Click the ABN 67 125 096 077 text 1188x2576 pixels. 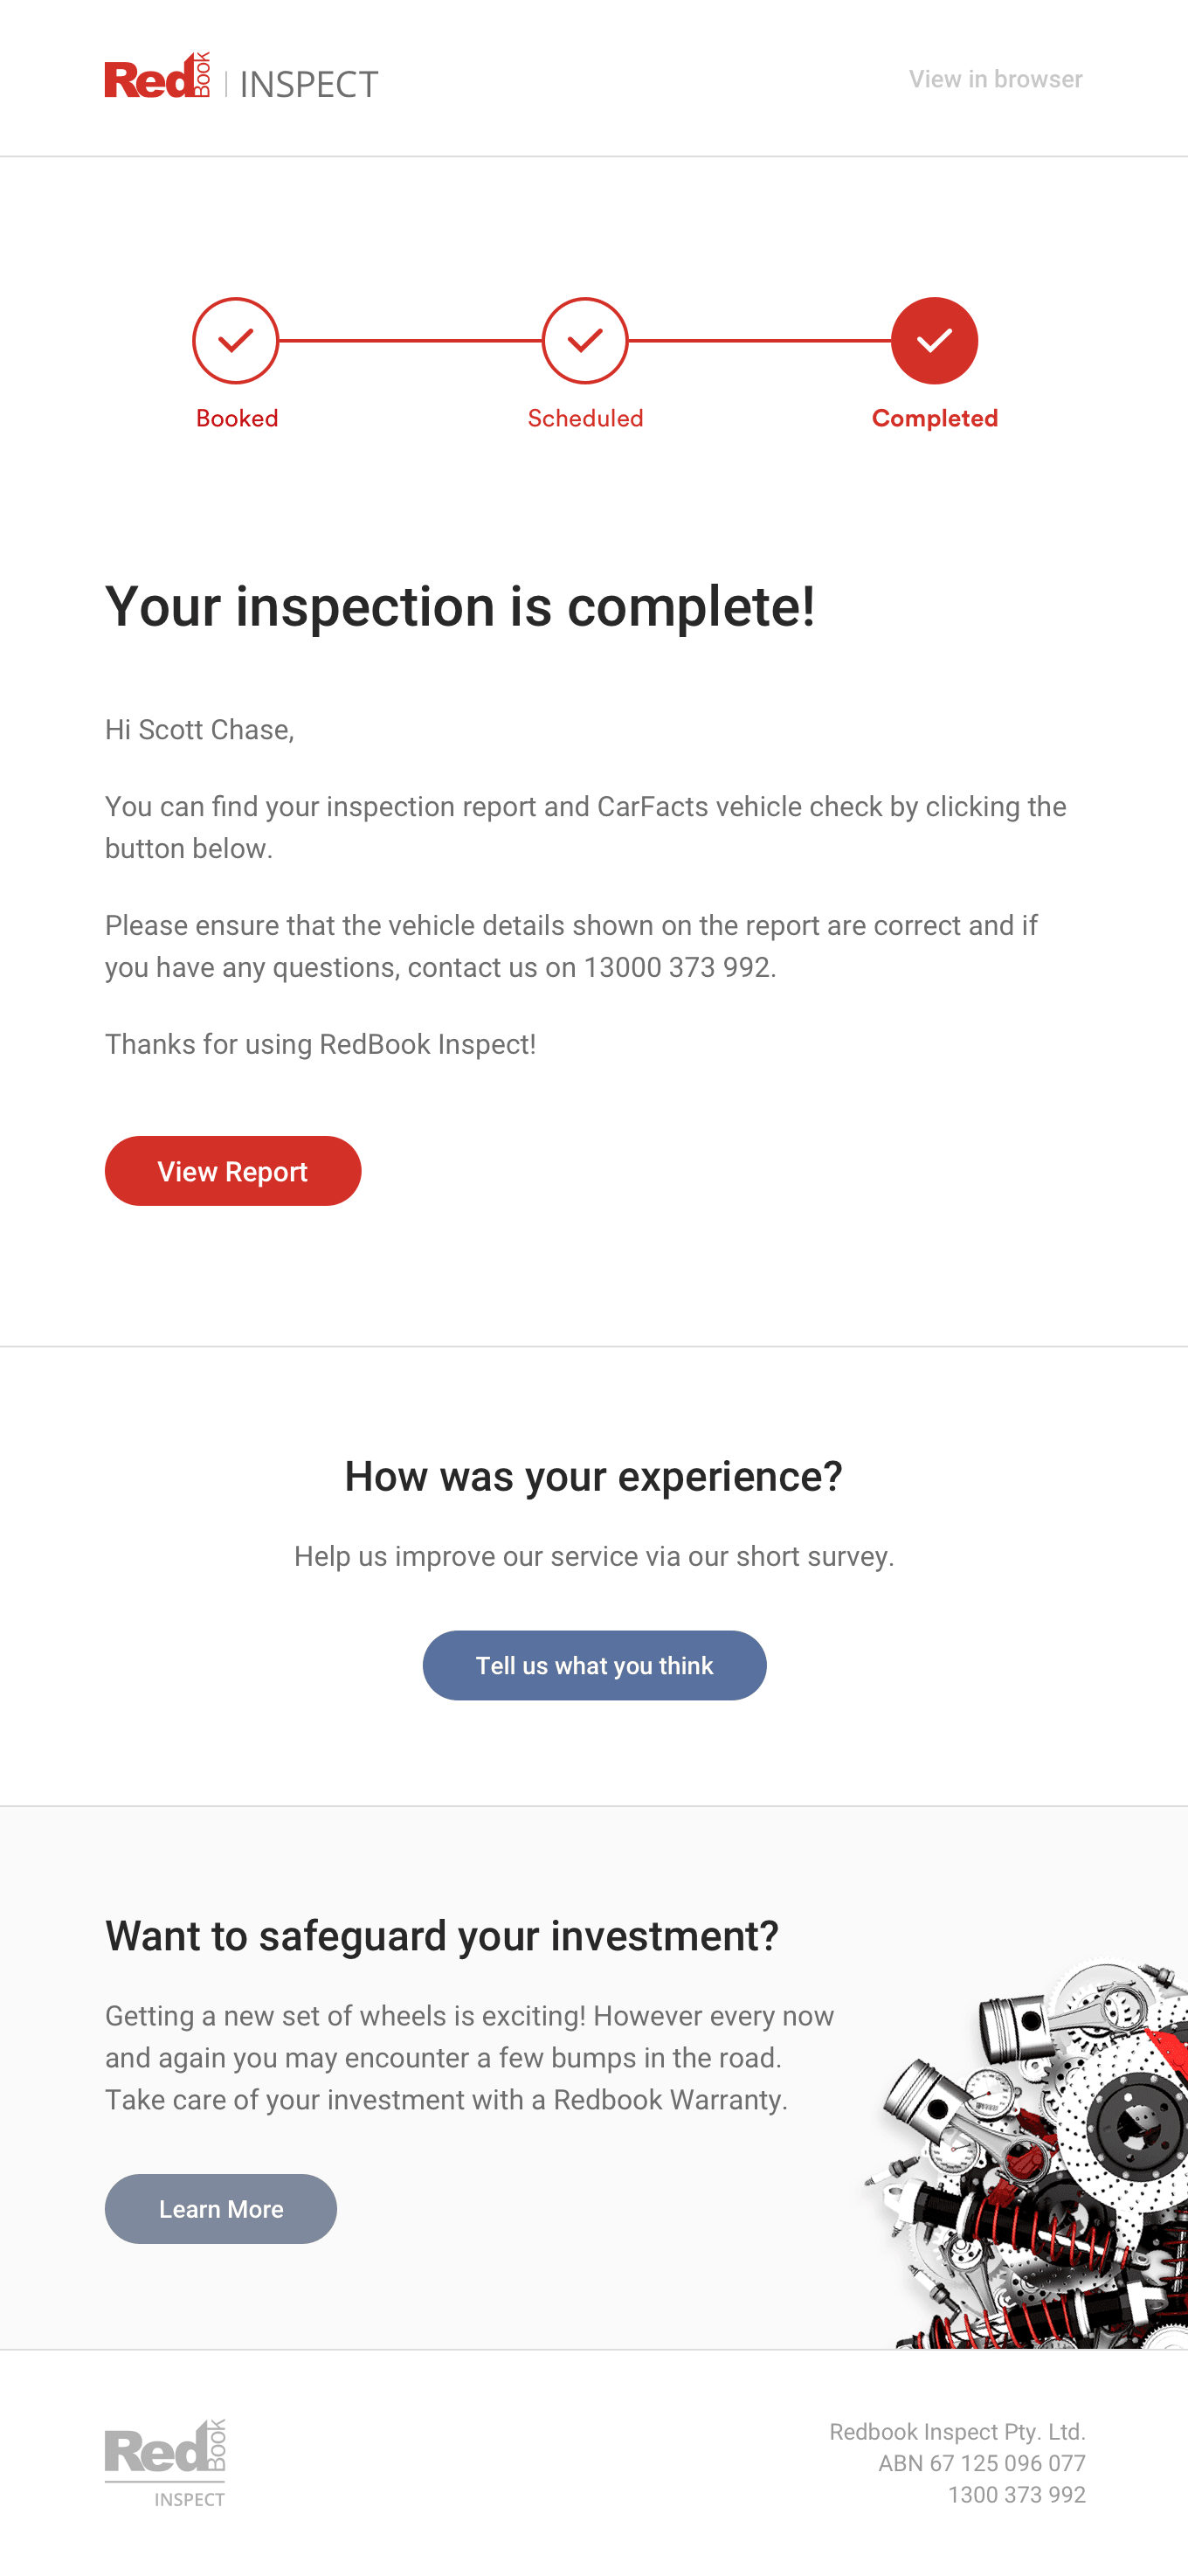[x=981, y=2463]
